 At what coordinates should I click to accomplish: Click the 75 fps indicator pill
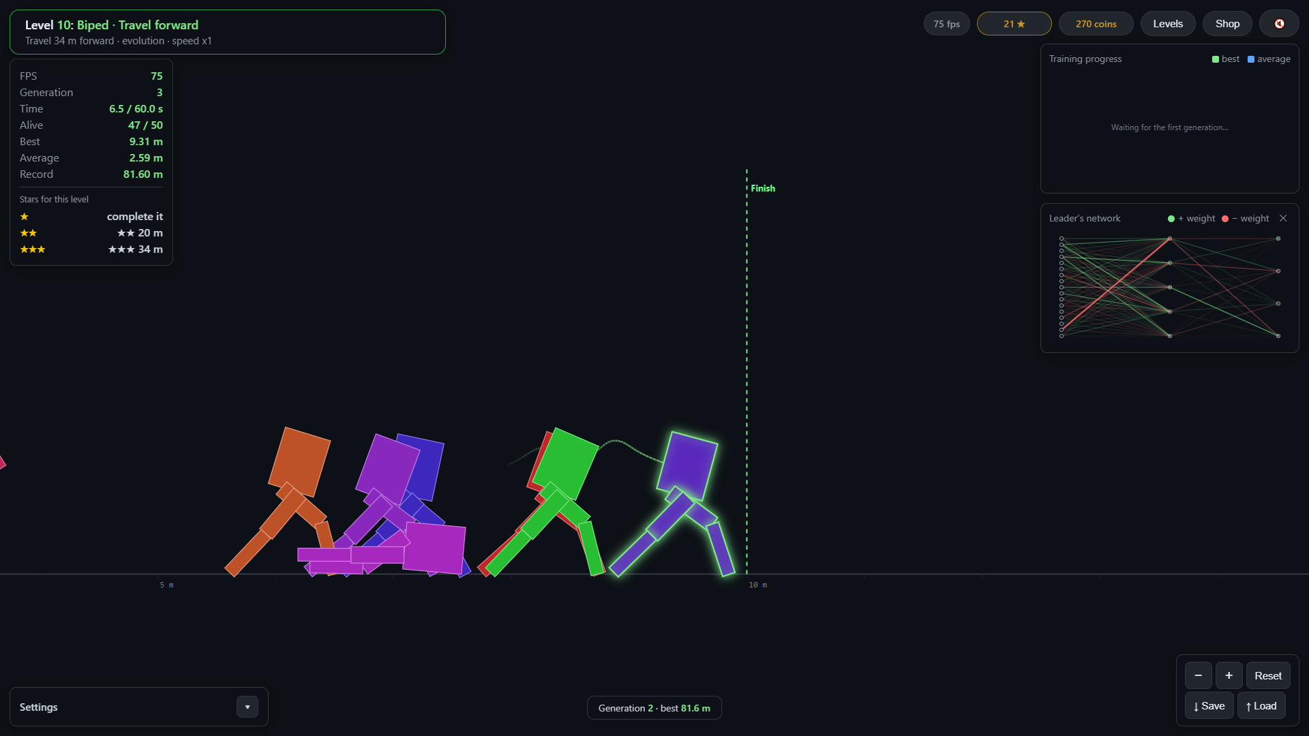click(946, 24)
